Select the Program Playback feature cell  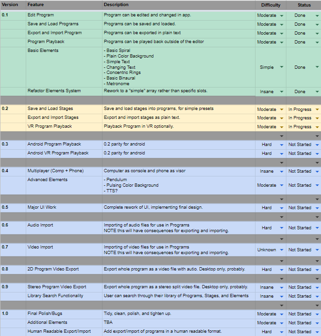[64, 42]
